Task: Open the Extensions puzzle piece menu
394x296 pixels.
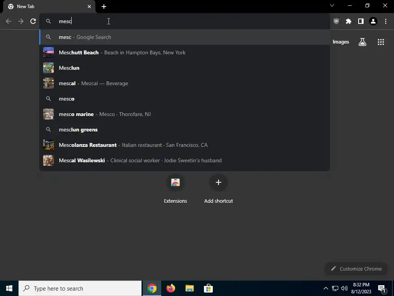Action: tap(349, 21)
